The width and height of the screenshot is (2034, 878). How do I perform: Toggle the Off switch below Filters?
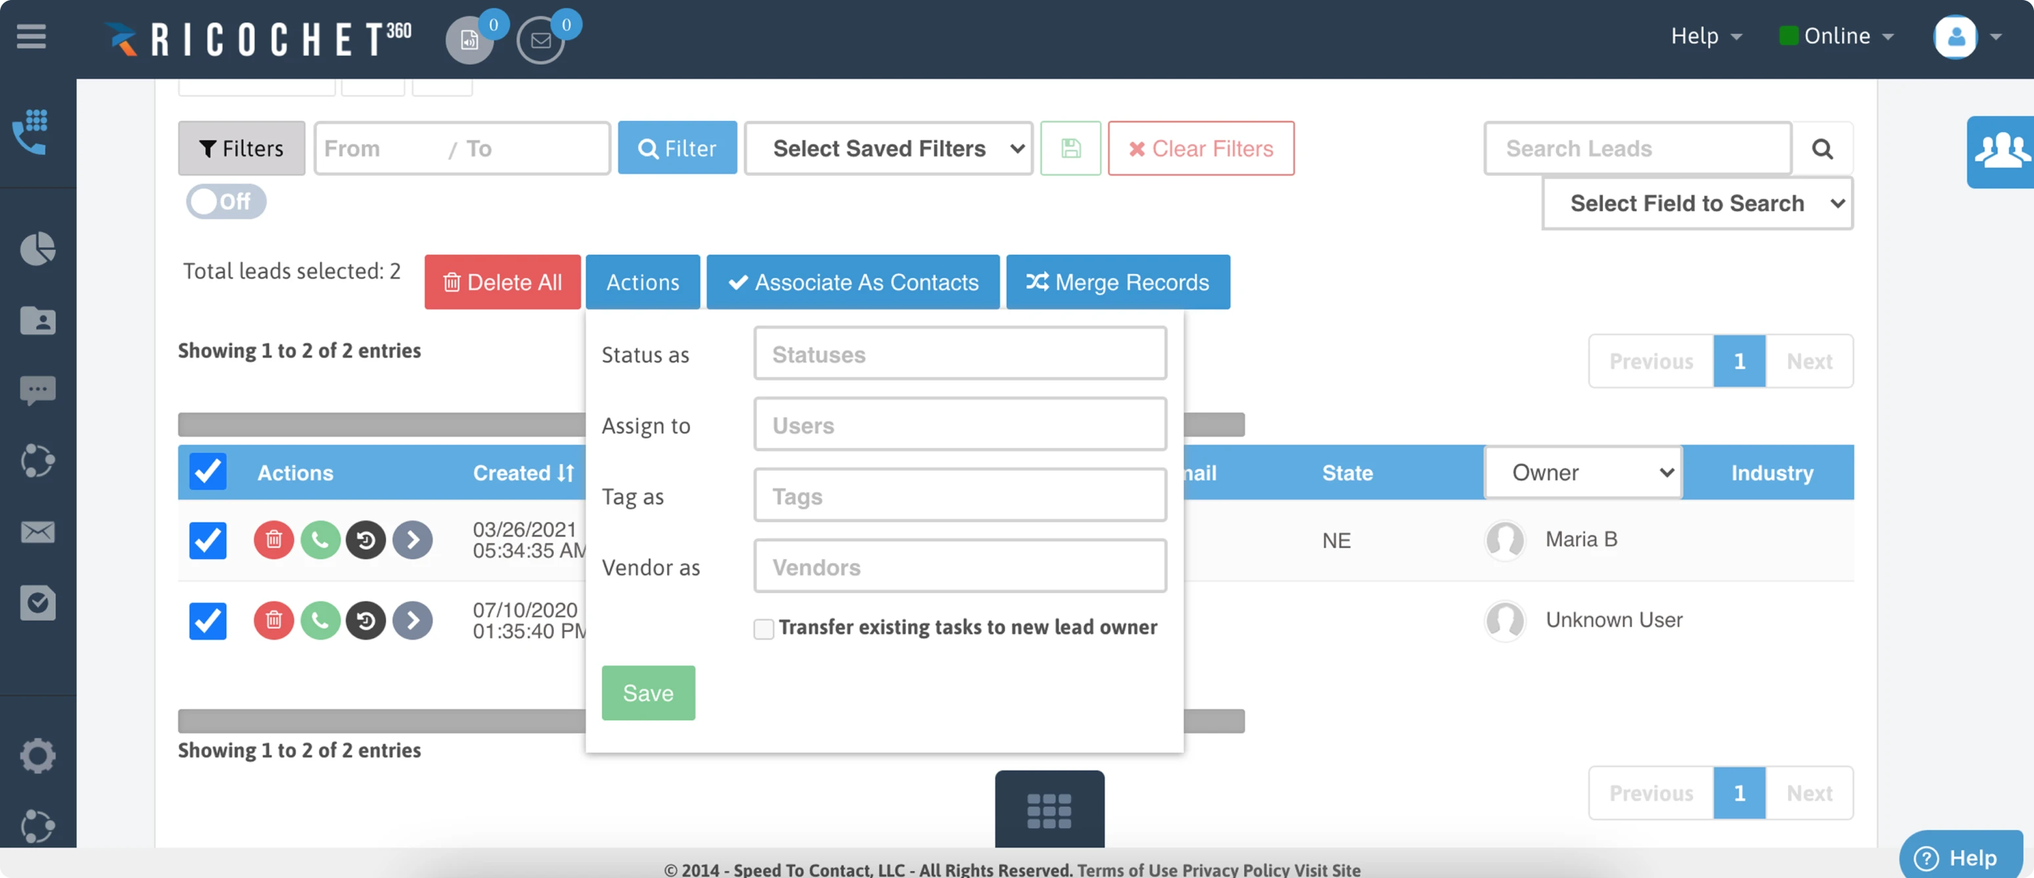(226, 201)
